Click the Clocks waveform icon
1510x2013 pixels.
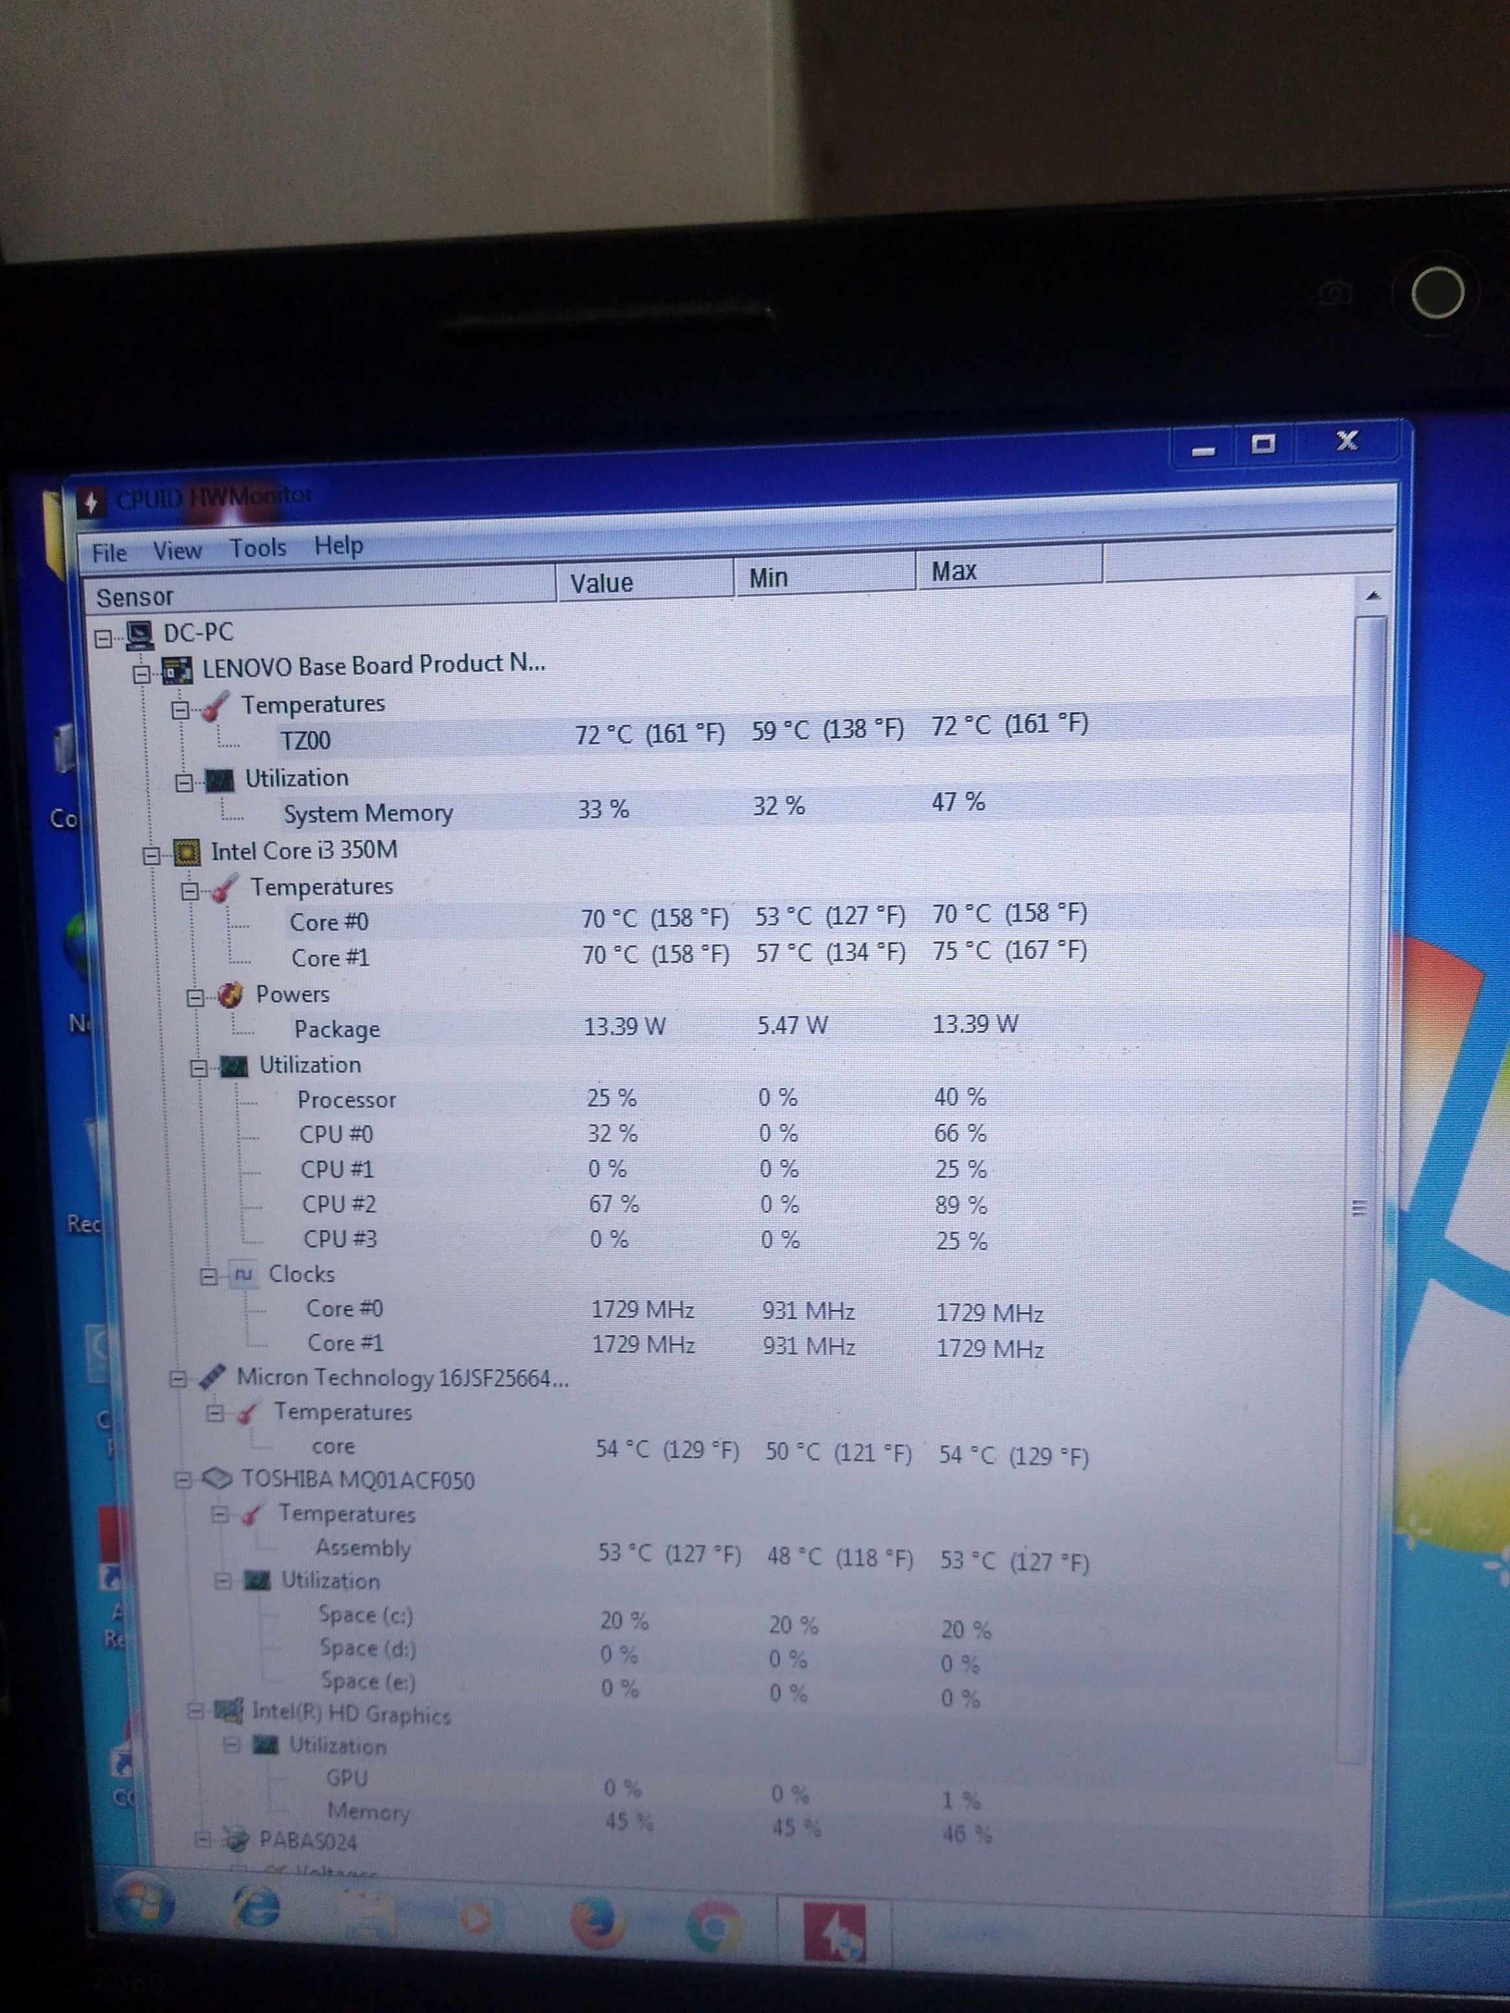point(243,1275)
